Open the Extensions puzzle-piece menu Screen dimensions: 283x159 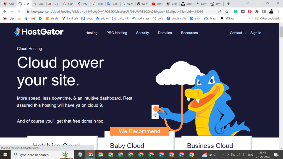point(257,12)
